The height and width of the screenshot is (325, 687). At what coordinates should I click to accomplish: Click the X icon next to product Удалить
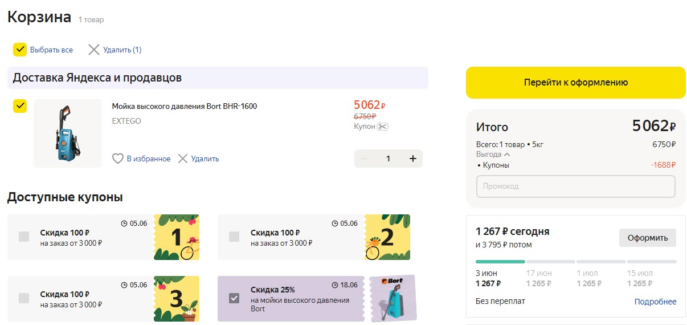click(183, 159)
